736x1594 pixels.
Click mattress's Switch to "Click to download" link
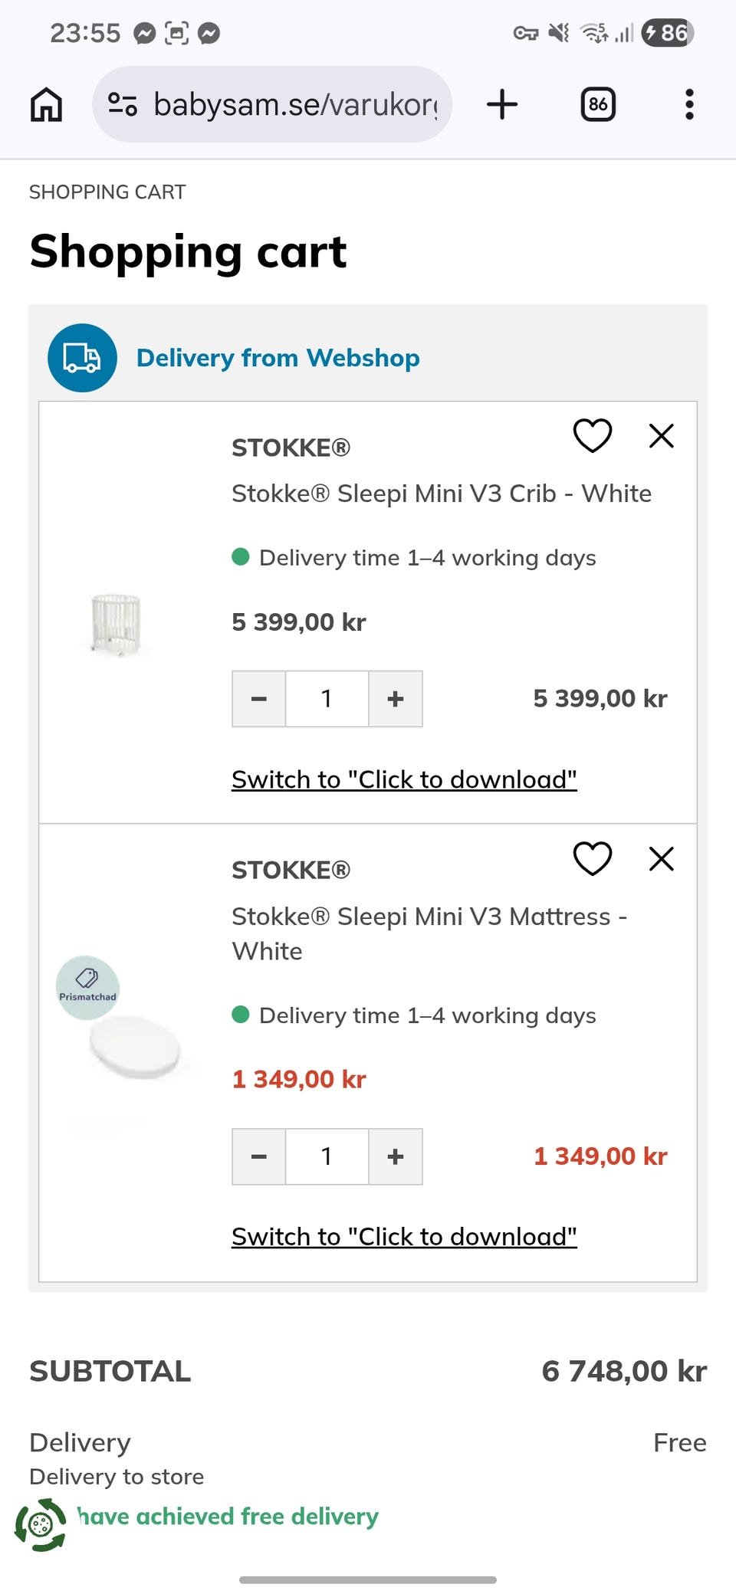404,1237
